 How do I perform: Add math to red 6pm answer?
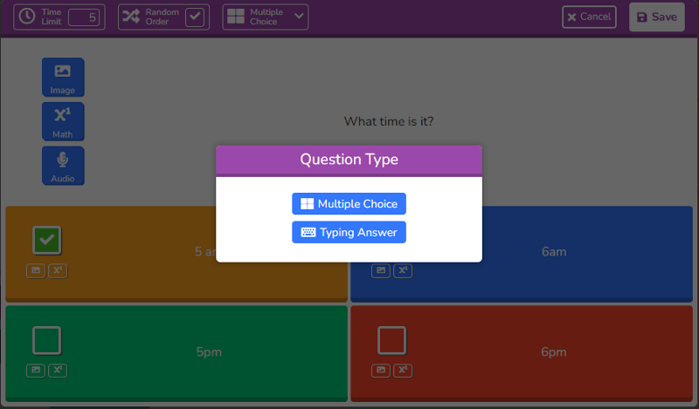403,371
